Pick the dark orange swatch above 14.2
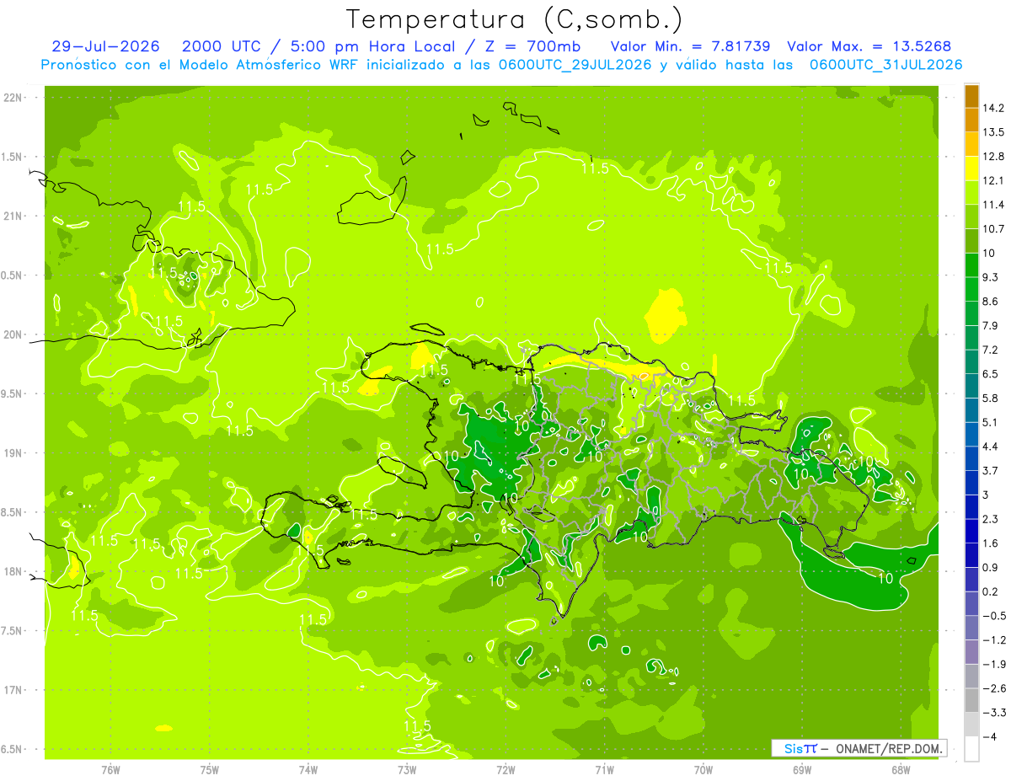Viewport: 1011px width, 781px height. coord(971,96)
